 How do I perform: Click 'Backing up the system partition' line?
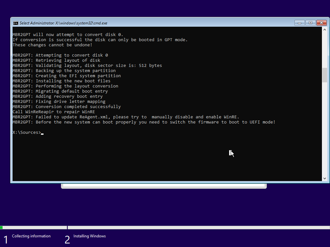(x=64, y=70)
